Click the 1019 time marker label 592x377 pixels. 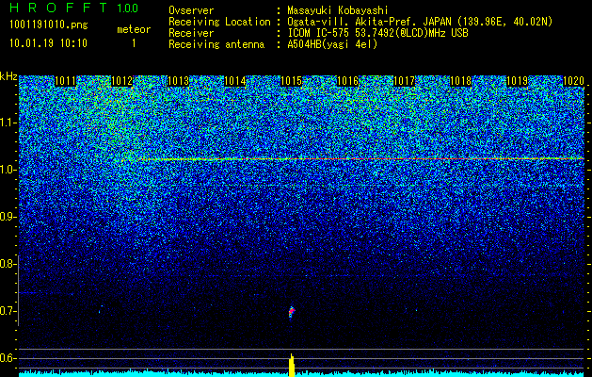click(518, 81)
